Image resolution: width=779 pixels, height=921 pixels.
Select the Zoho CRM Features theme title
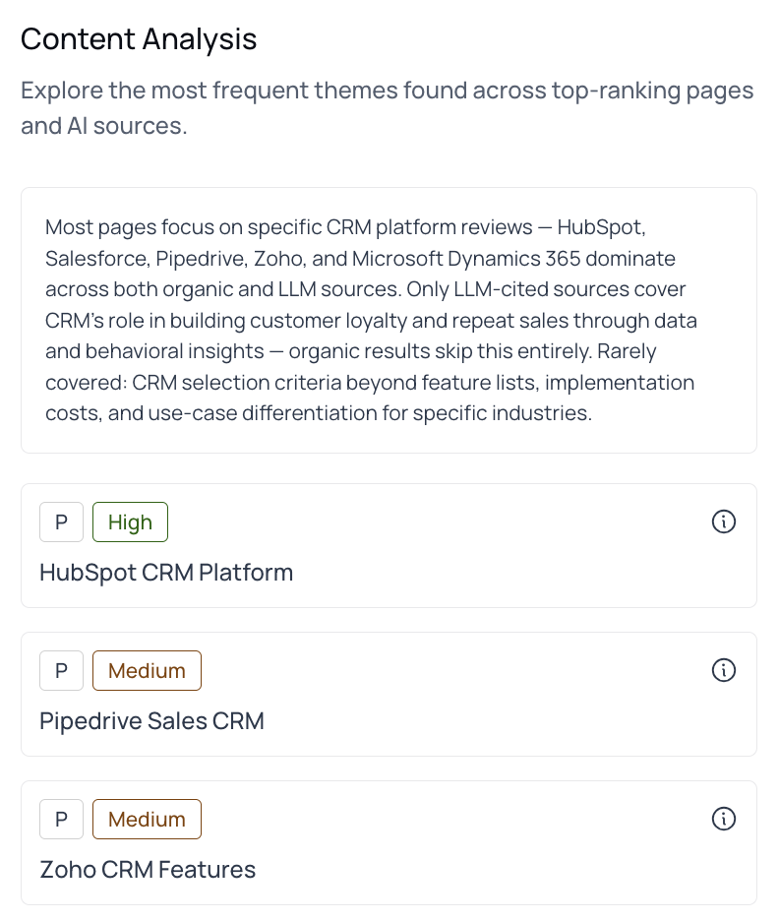148,870
